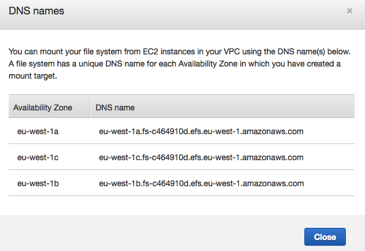Dismiss the DNS names dialog with X
This screenshot has width=365, height=251.
click(x=349, y=11)
